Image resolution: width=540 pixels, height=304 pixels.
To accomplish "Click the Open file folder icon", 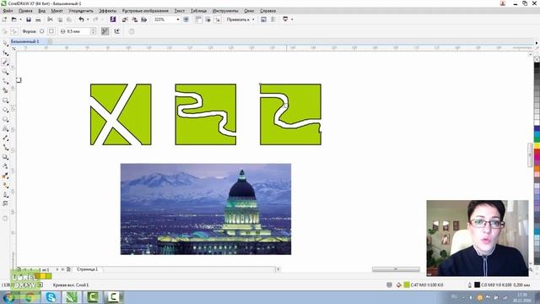I will [x=13, y=19].
